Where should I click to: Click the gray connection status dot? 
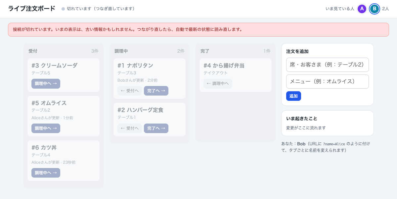tap(63, 9)
